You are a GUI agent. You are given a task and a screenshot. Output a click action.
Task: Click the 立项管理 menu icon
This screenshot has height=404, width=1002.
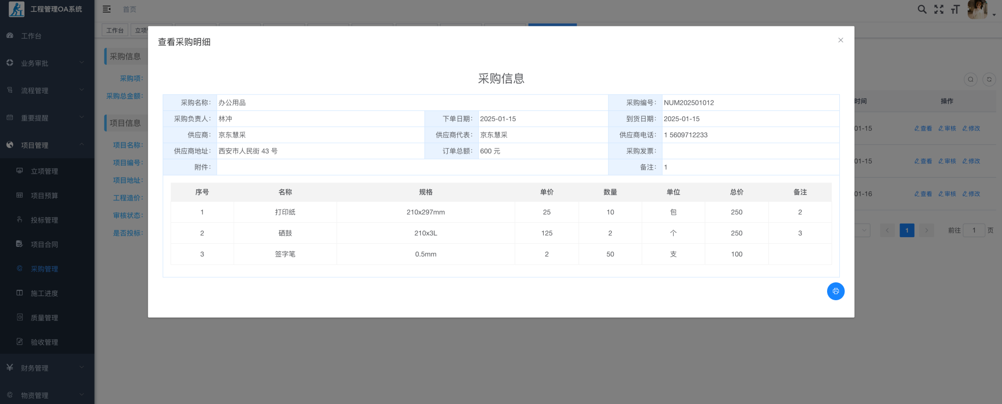pyautogui.click(x=19, y=171)
